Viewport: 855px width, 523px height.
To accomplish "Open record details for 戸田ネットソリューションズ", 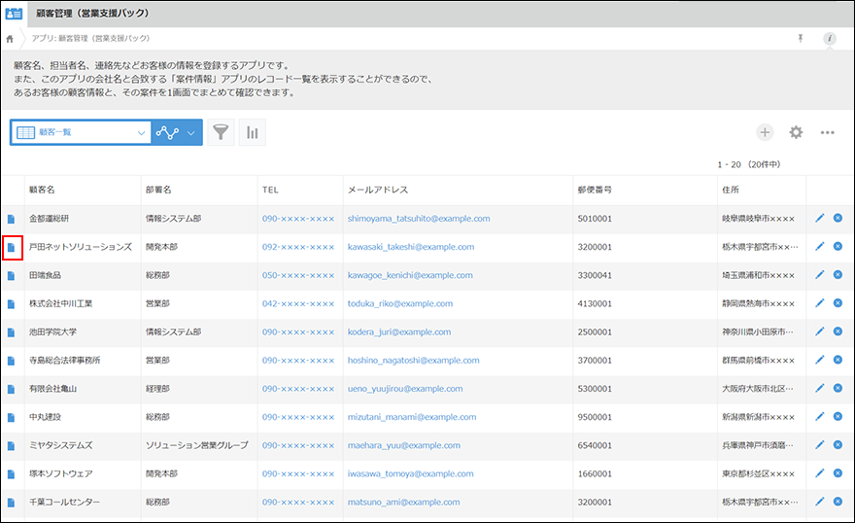I will (11, 247).
